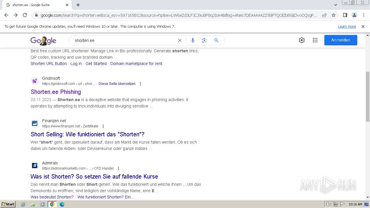Open the Windows Start menu
This screenshot has height=208, width=370.
tap(8, 204)
